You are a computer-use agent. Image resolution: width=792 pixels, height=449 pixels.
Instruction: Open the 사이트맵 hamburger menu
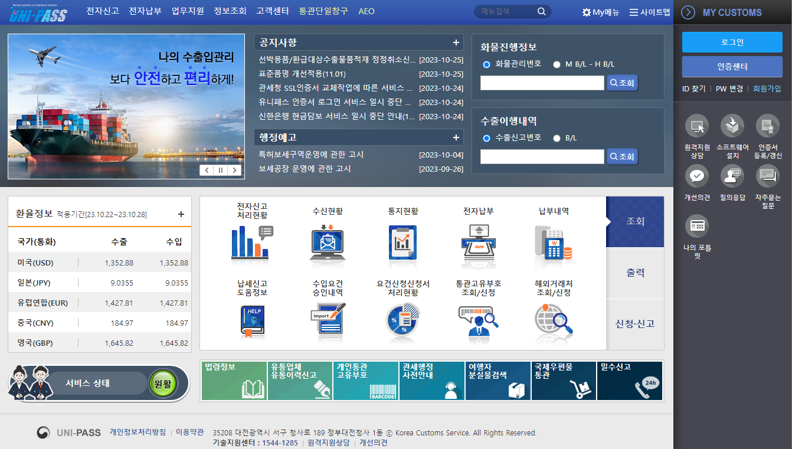pyautogui.click(x=650, y=12)
